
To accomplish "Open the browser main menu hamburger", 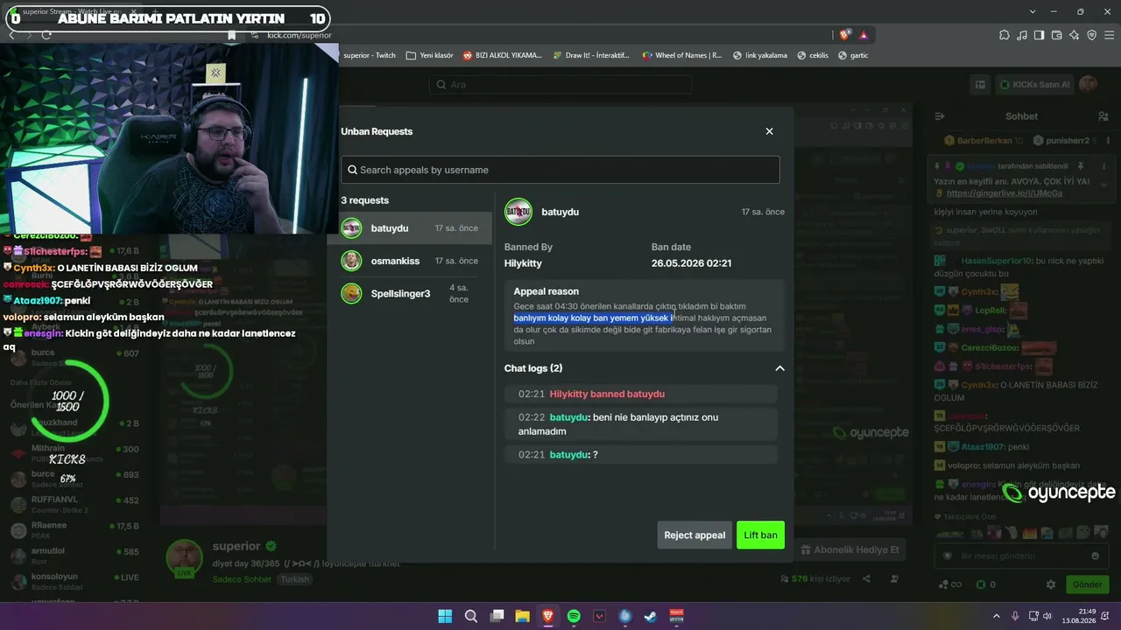I will 1109,35.
